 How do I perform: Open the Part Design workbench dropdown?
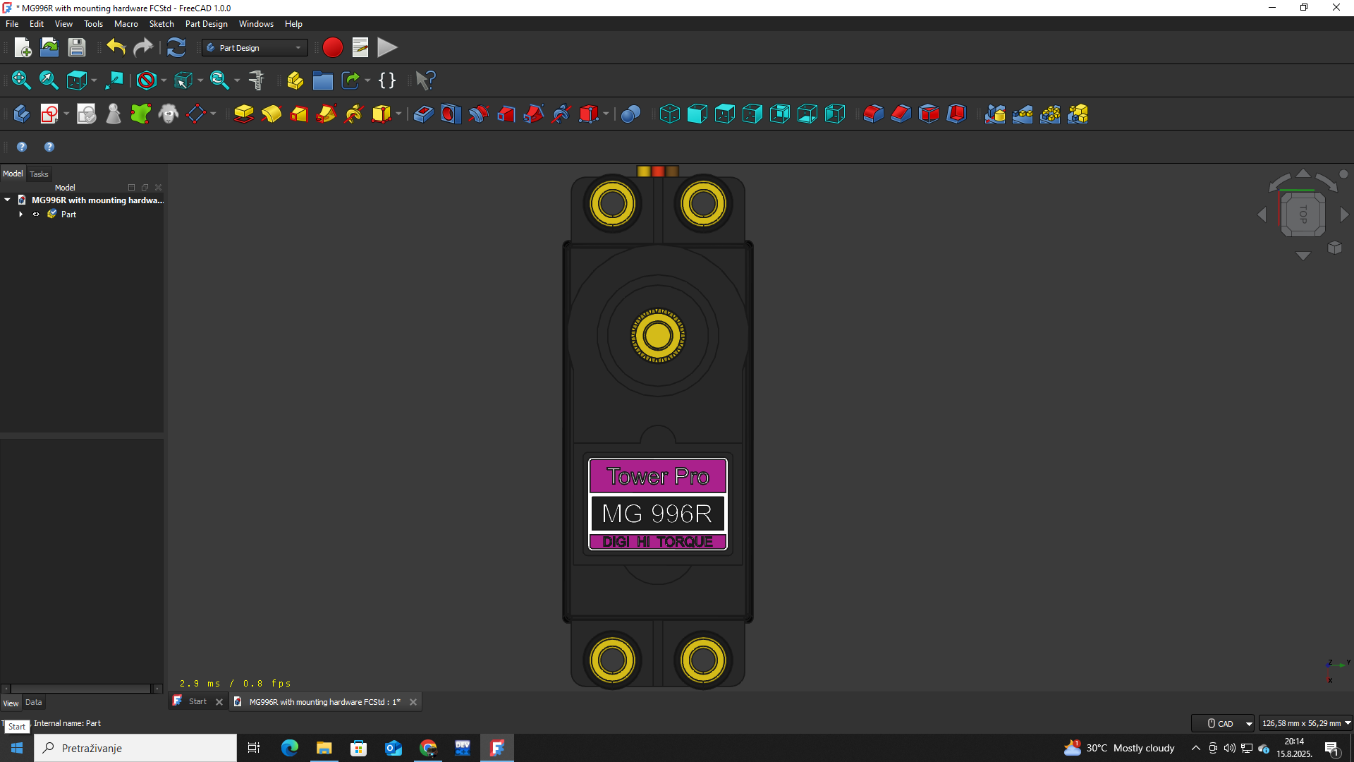[255, 47]
